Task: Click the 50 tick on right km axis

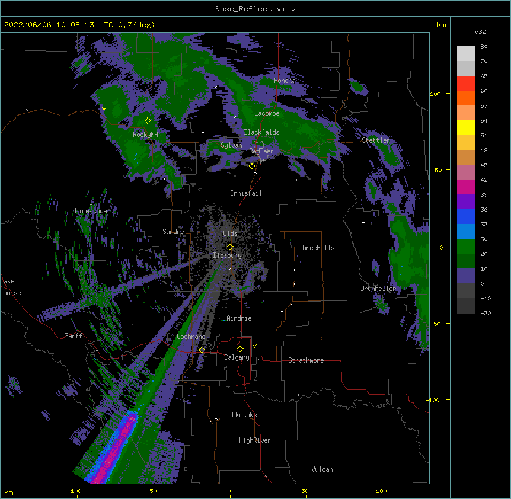Action: point(438,170)
